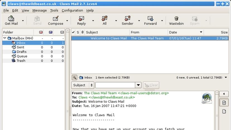Select the Trash folder
This screenshot has height=130, width=231.
21,61
